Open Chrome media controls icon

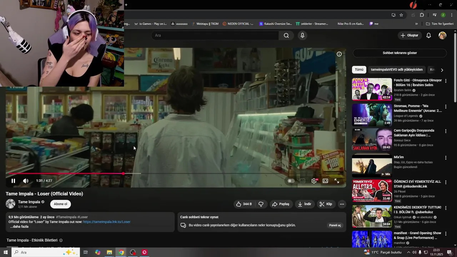435,15
